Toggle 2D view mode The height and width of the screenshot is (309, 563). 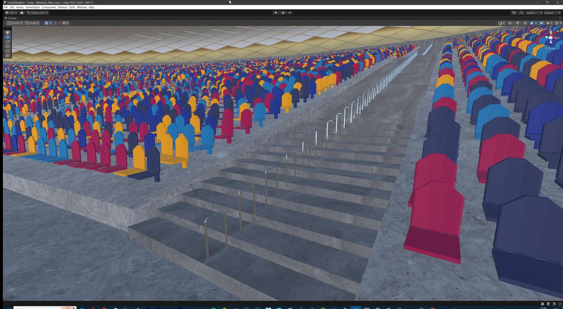coord(510,23)
